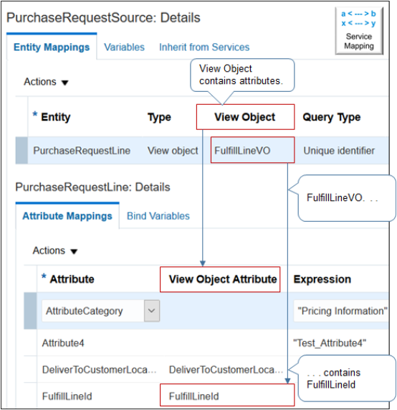Click the AttributeCategory row selector handle
This screenshot has height=410, width=397.
click(x=30, y=311)
